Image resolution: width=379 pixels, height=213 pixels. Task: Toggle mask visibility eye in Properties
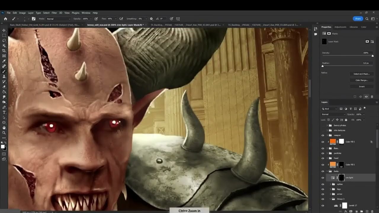(366, 97)
